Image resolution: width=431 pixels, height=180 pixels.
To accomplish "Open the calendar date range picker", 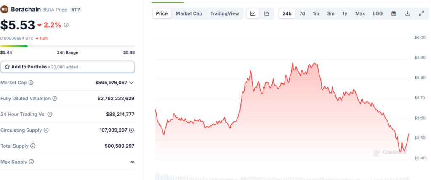I will (394, 13).
